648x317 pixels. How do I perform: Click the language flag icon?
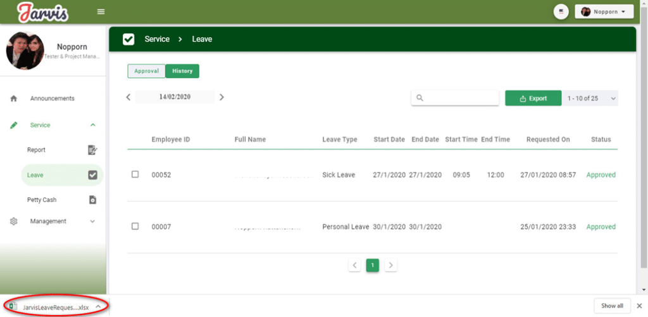pyautogui.click(x=561, y=12)
